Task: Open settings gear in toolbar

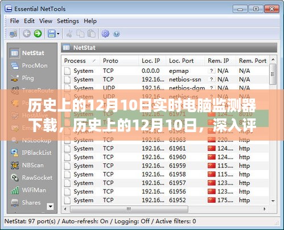Action: [105, 34]
